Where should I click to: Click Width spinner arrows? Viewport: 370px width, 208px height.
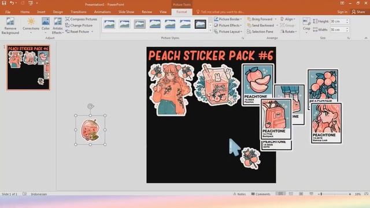click(347, 29)
